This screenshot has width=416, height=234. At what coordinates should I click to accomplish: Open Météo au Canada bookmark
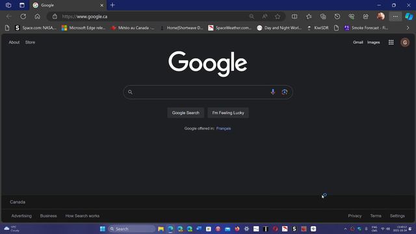pyautogui.click(x=133, y=27)
